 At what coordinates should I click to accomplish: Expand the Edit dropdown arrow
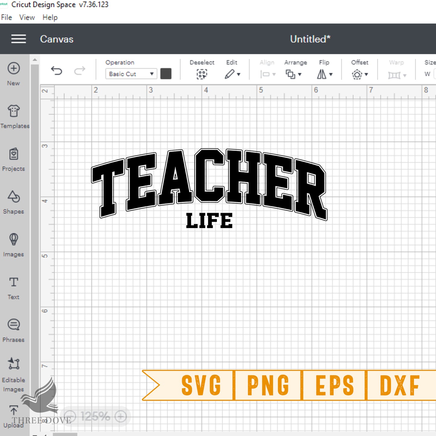pos(239,74)
